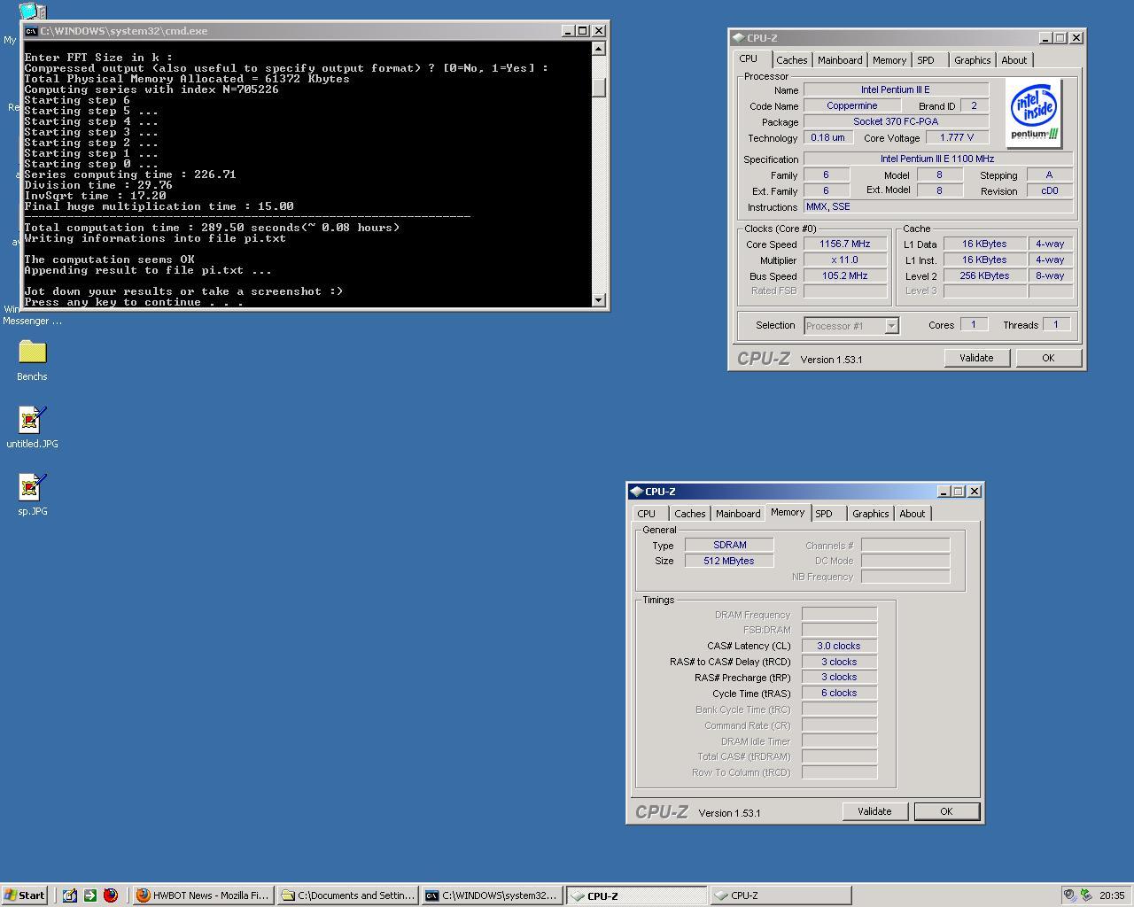Click the Intel Pentium III logo
Viewport: 1134px width, 907px height.
click(x=1035, y=113)
